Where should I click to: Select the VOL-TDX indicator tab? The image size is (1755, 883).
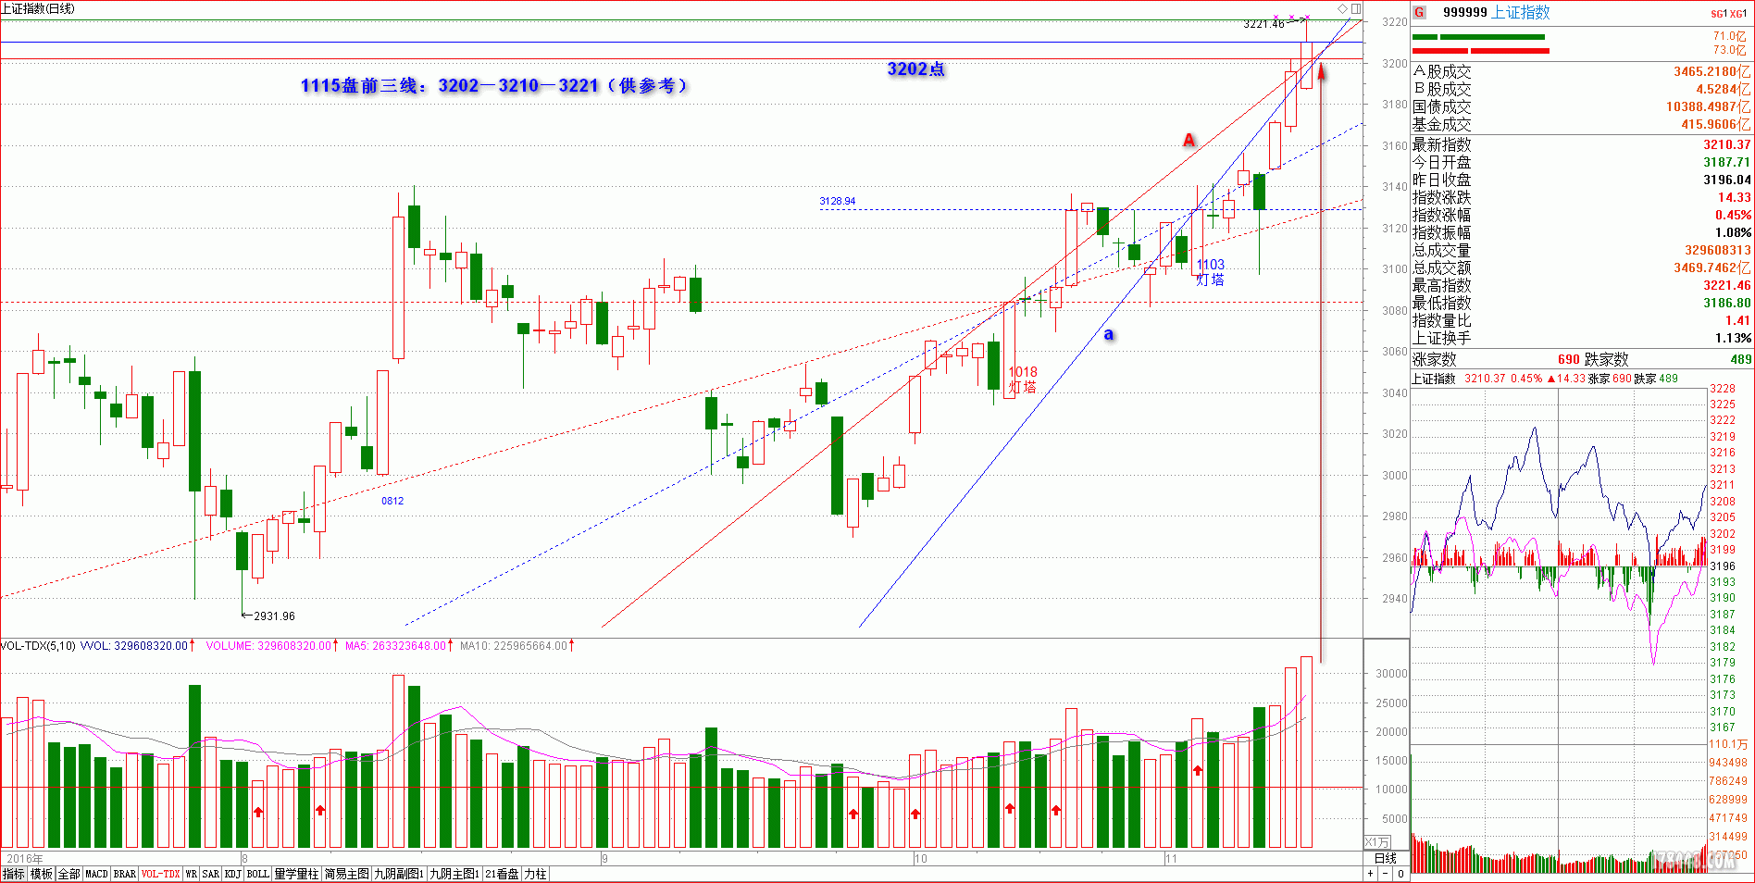pyautogui.click(x=161, y=874)
